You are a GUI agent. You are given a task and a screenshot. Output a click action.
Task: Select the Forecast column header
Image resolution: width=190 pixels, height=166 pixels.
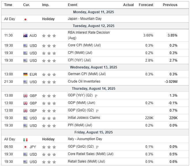click(x=146, y=5)
